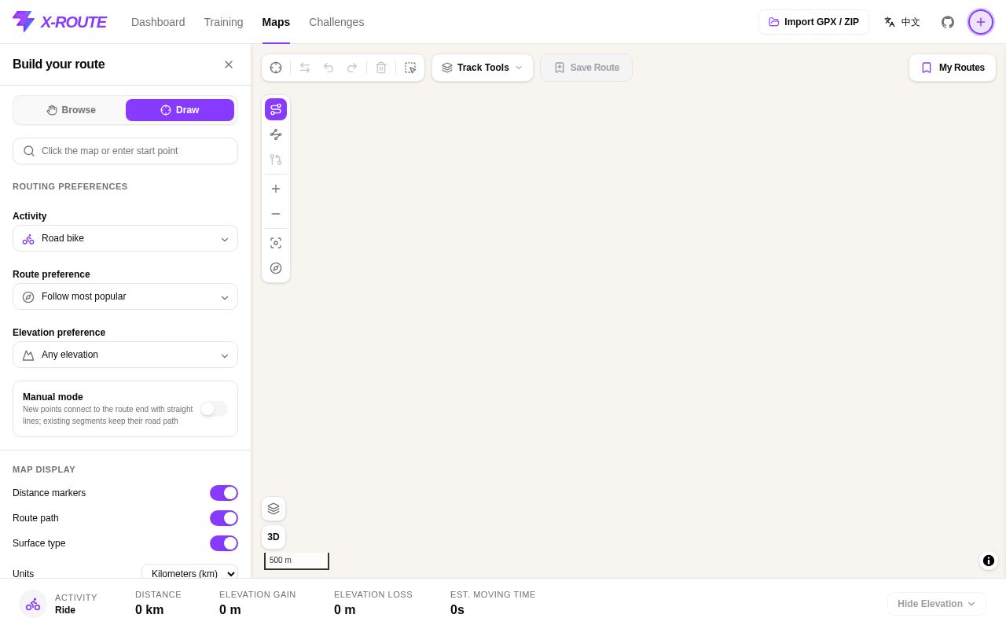
Task: Navigate to Challenges tab
Action: click(x=336, y=22)
